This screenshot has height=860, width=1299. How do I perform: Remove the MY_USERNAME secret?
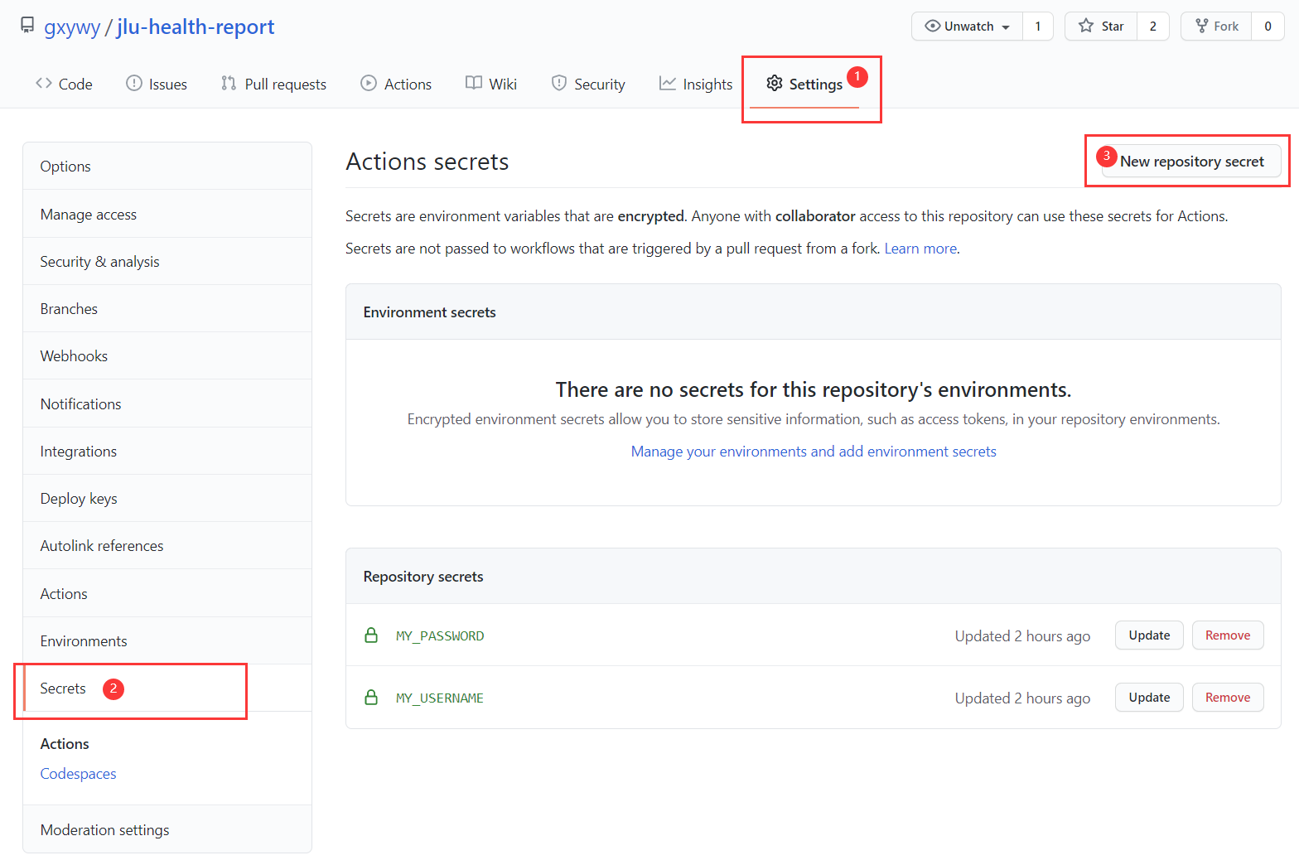[x=1228, y=698]
